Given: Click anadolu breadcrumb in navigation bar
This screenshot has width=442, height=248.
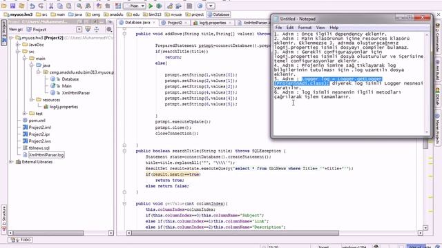Looking at the screenshot, I should point(113,14).
